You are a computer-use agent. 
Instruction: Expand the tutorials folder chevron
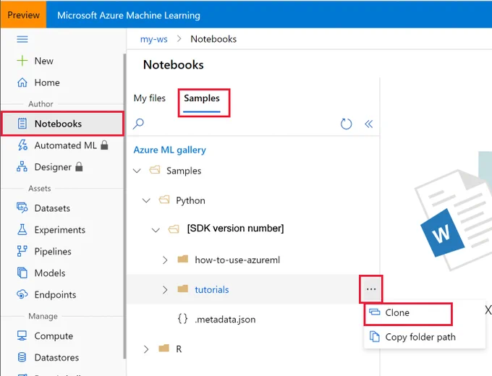tap(165, 290)
